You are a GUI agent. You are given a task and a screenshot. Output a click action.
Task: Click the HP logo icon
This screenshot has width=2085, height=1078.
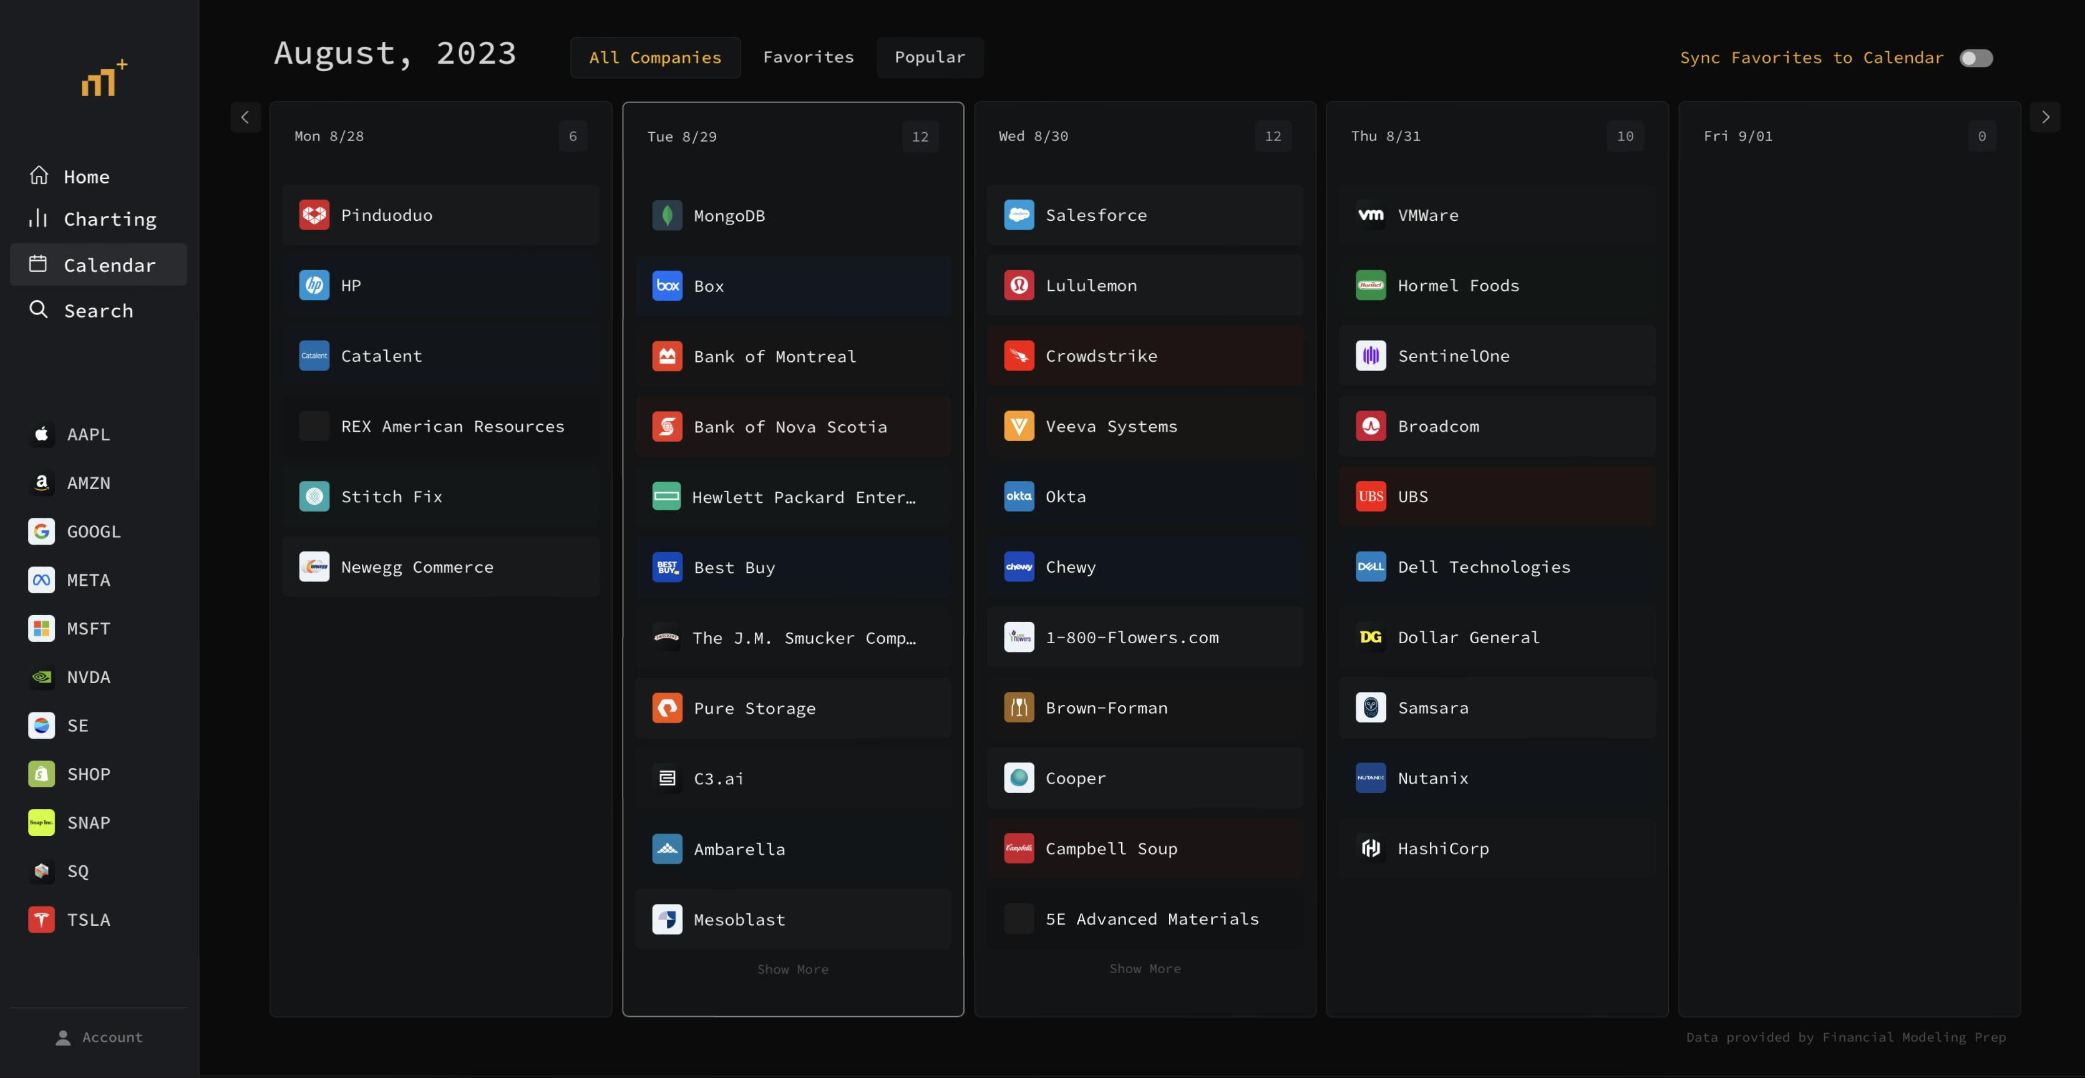tap(314, 286)
